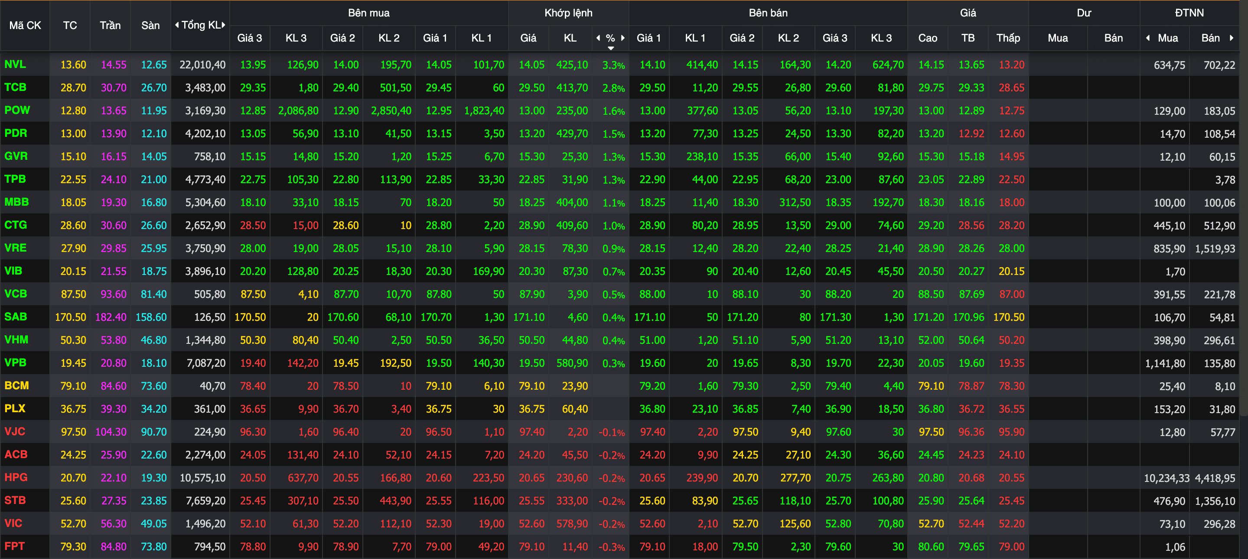This screenshot has width=1248, height=559.
Task: Open the BCM stock symbol
Action: point(16,386)
